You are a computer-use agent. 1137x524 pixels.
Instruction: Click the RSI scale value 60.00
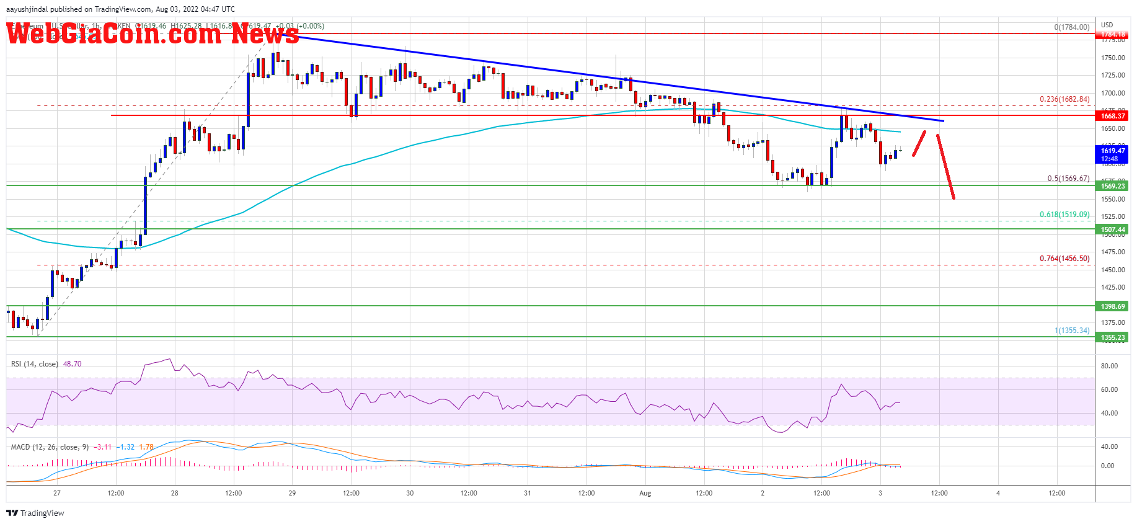1109,389
